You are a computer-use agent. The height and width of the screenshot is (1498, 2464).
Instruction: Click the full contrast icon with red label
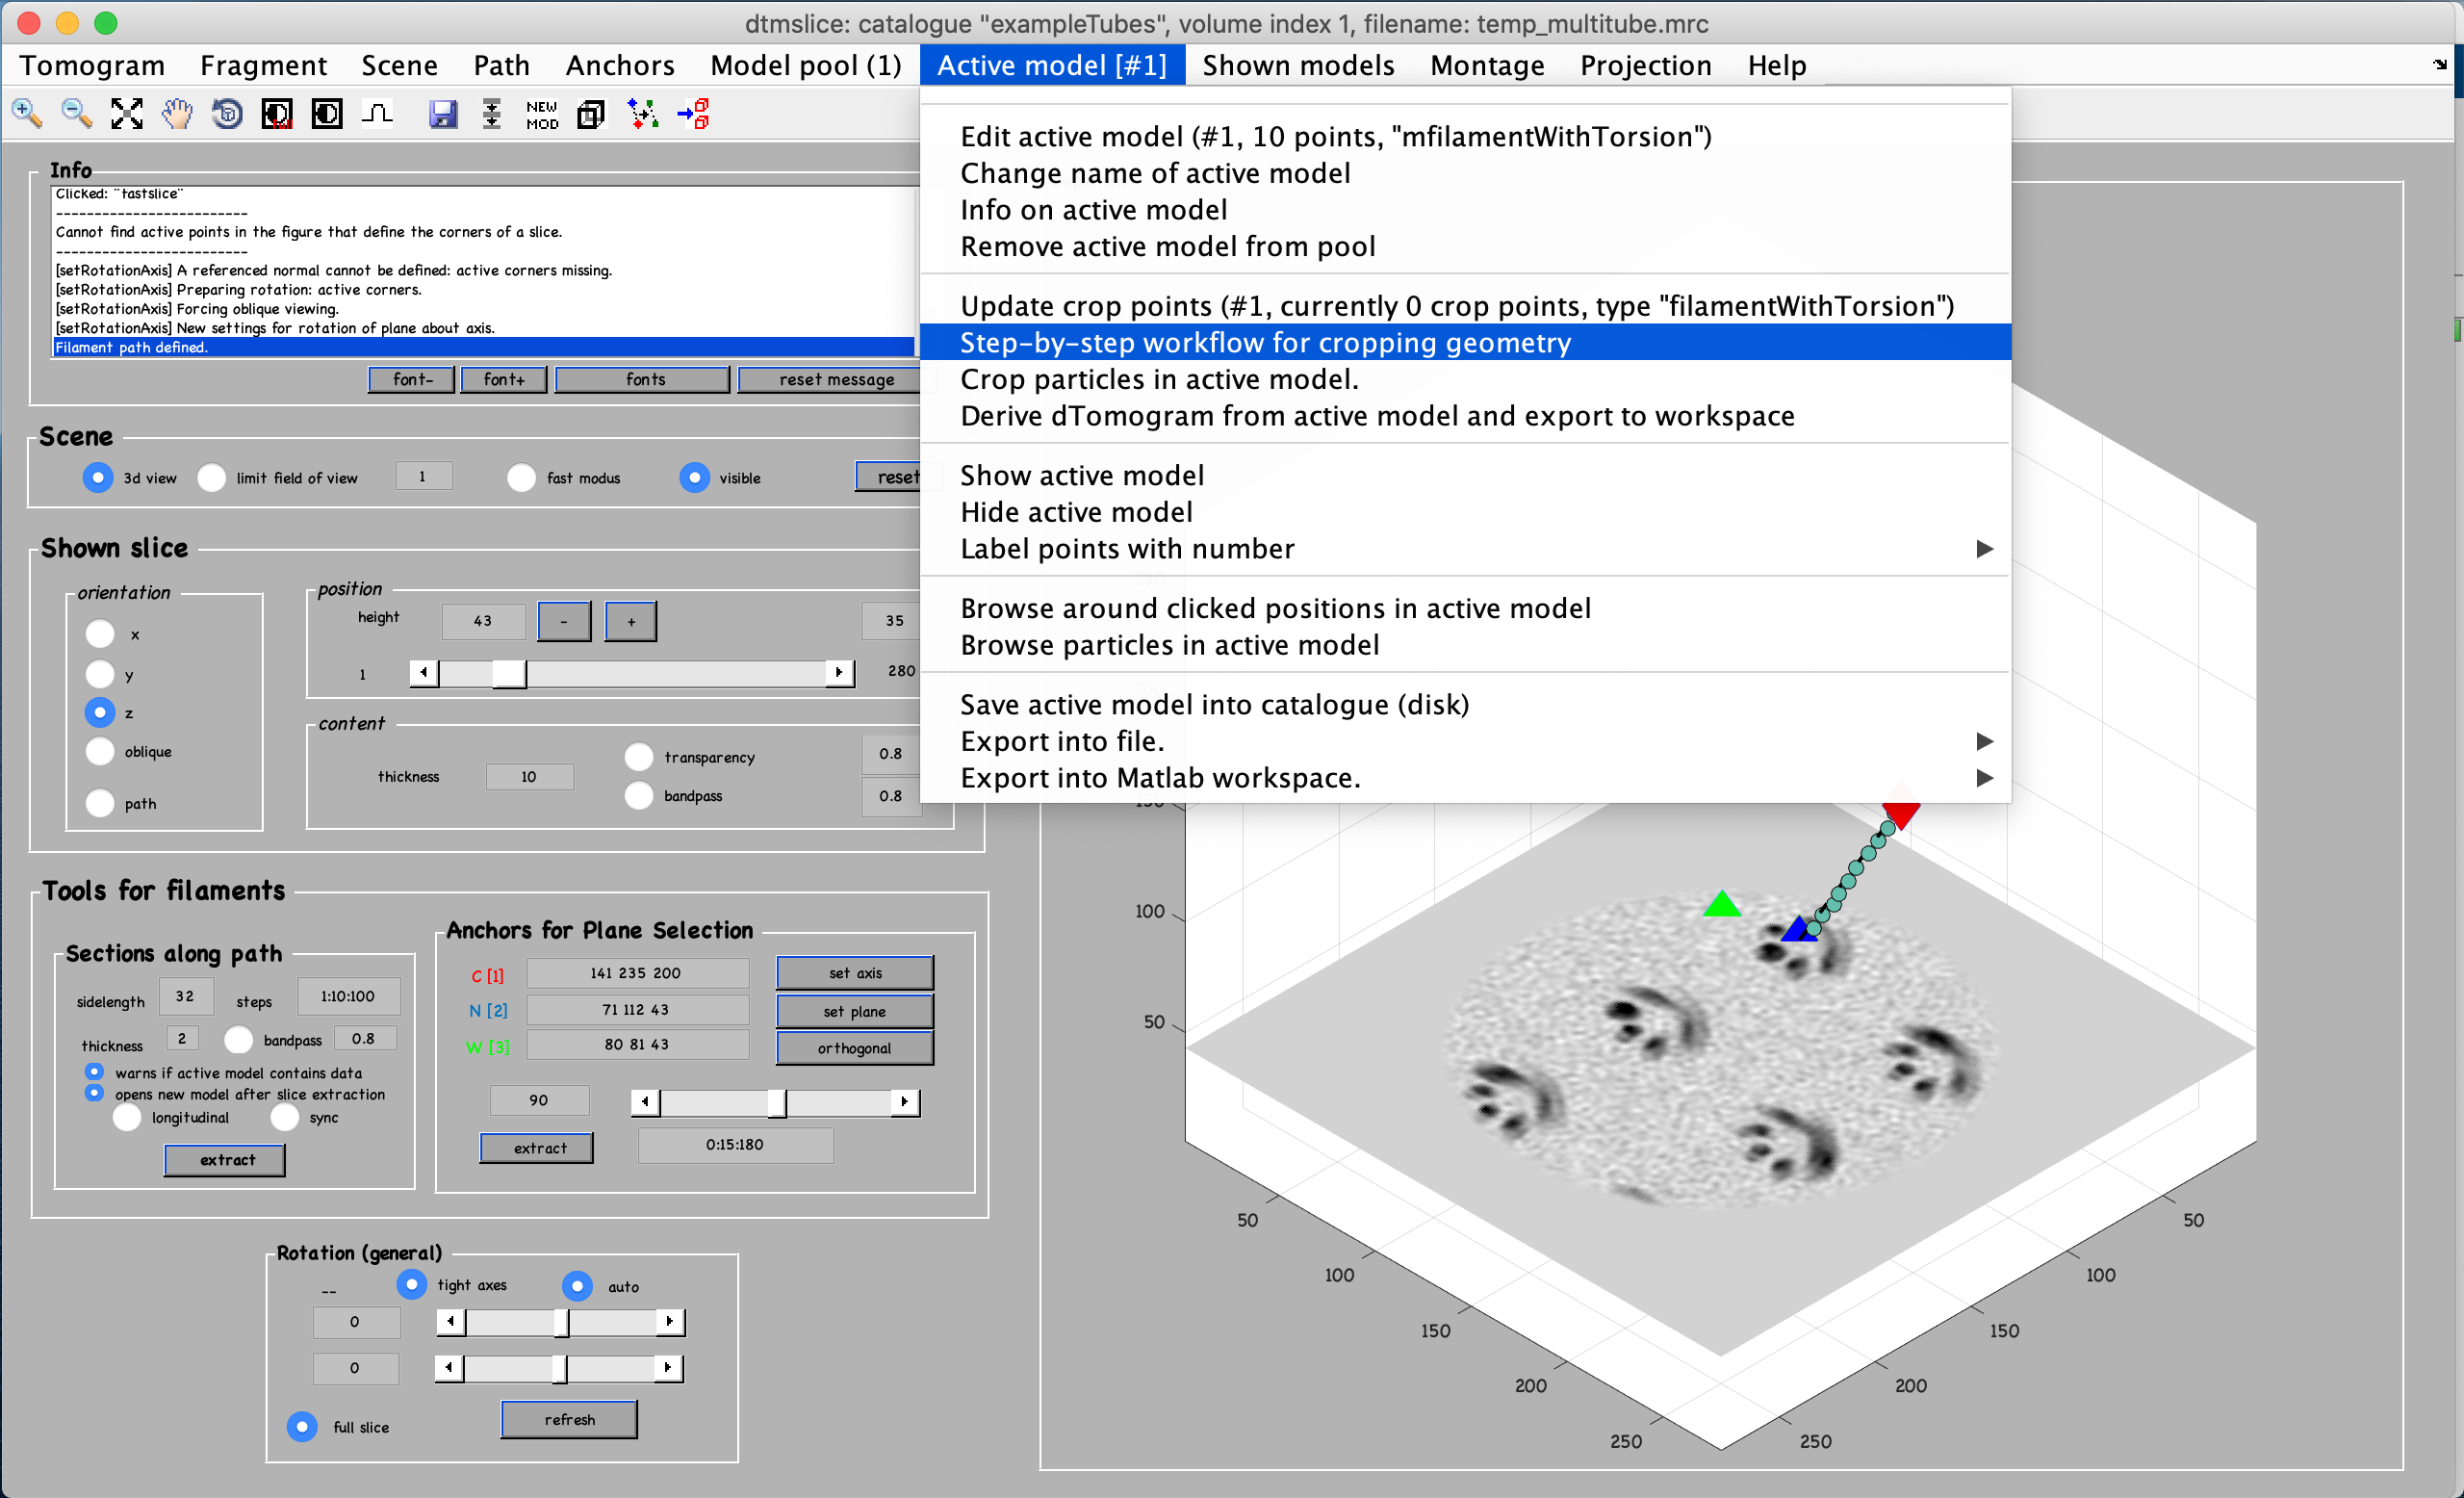[x=277, y=114]
